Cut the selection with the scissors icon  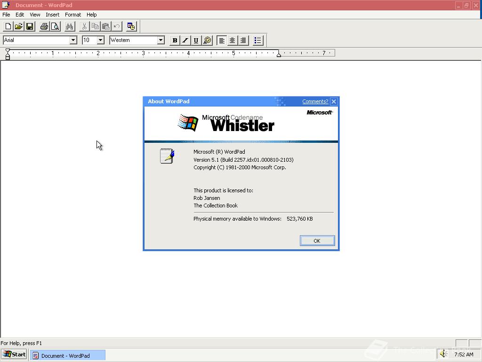tap(84, 26)
